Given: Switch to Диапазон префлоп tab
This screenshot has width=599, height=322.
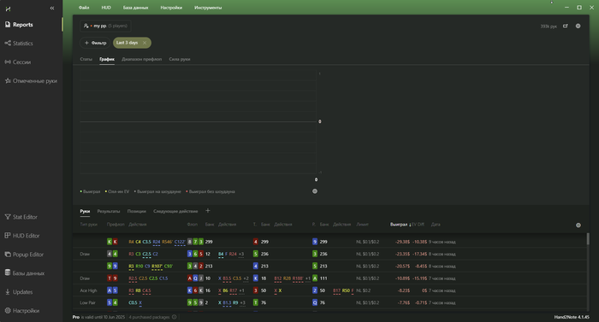Looking at the screenshot, I should [x=142, y=59].
